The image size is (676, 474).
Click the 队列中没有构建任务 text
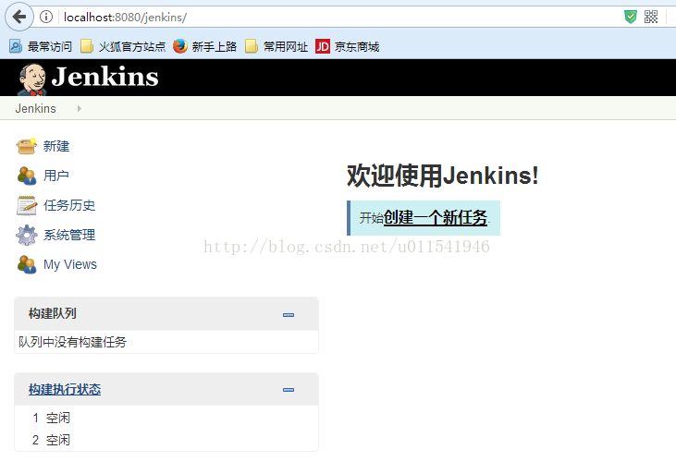click(x=72, y=342)
